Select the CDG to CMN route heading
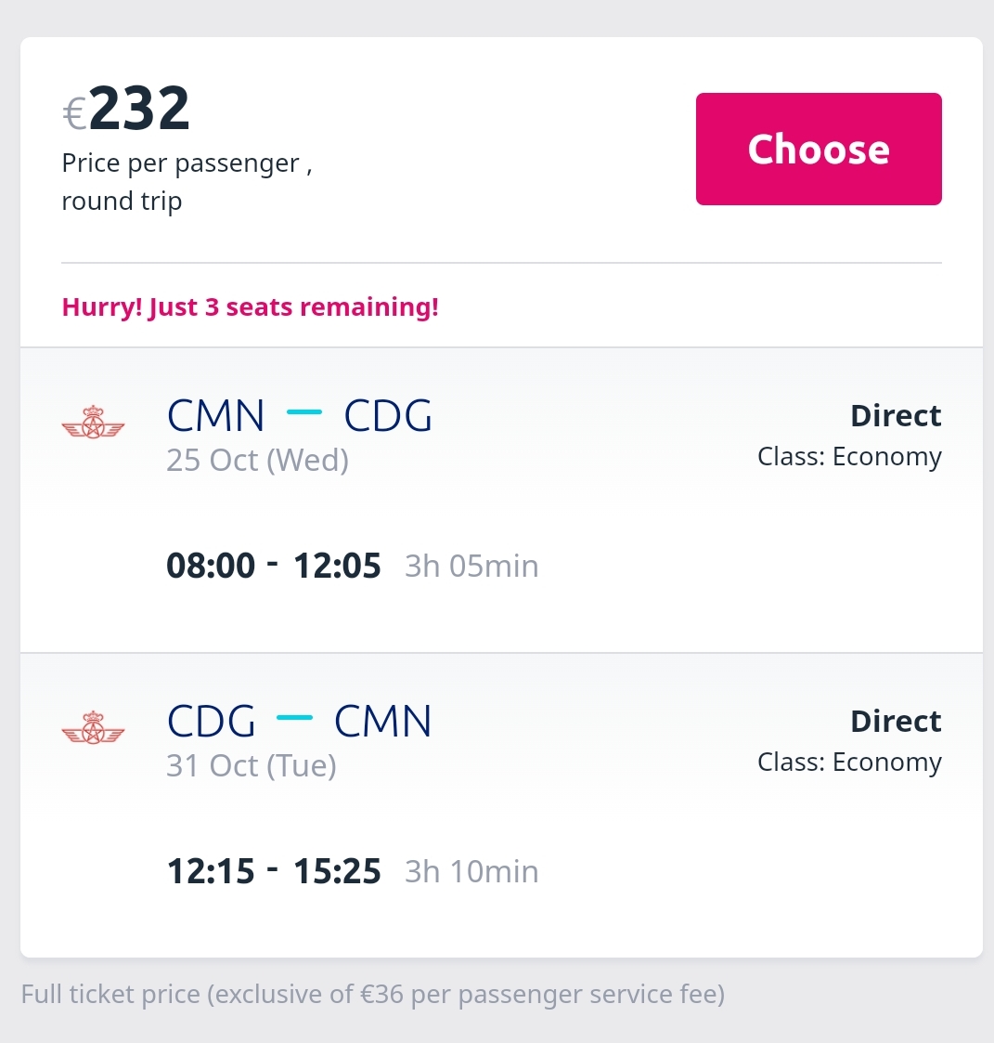994x1043 pixels. click(299, 721)
